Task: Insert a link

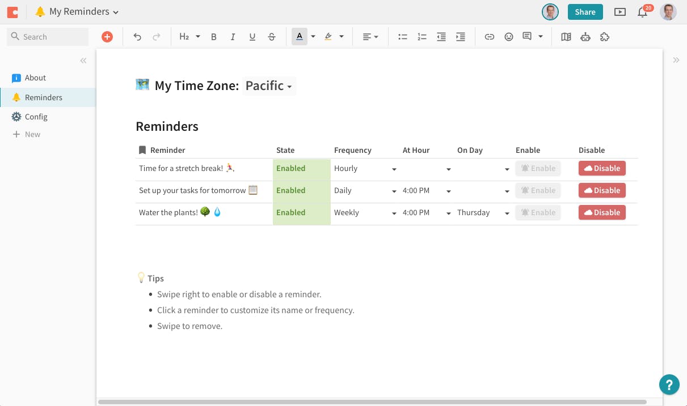Action: (x=489, y=37)
